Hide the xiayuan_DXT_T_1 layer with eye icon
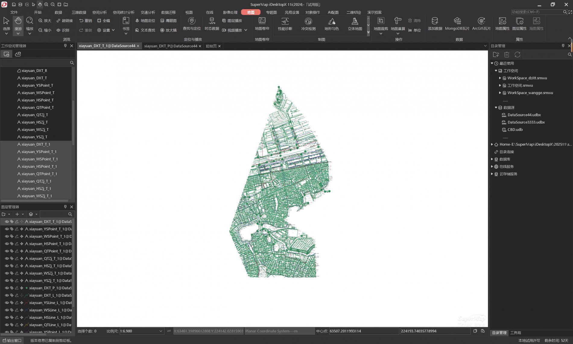 pyautogui.click(x=7, y=222)
